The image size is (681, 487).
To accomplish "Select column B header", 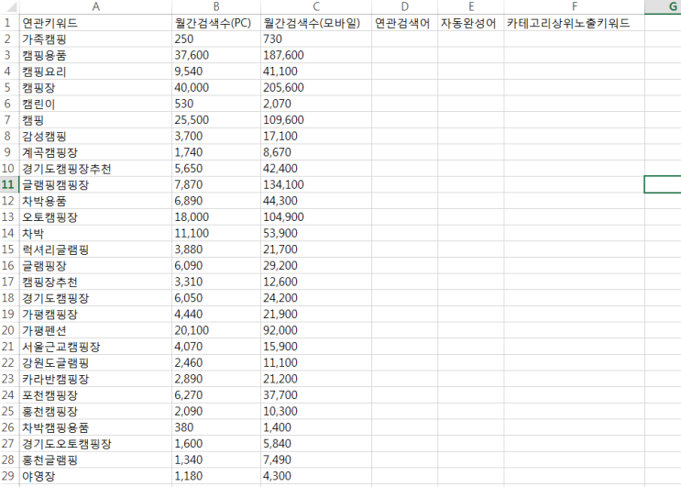I will pyautogui.click(x=216, y=6).
